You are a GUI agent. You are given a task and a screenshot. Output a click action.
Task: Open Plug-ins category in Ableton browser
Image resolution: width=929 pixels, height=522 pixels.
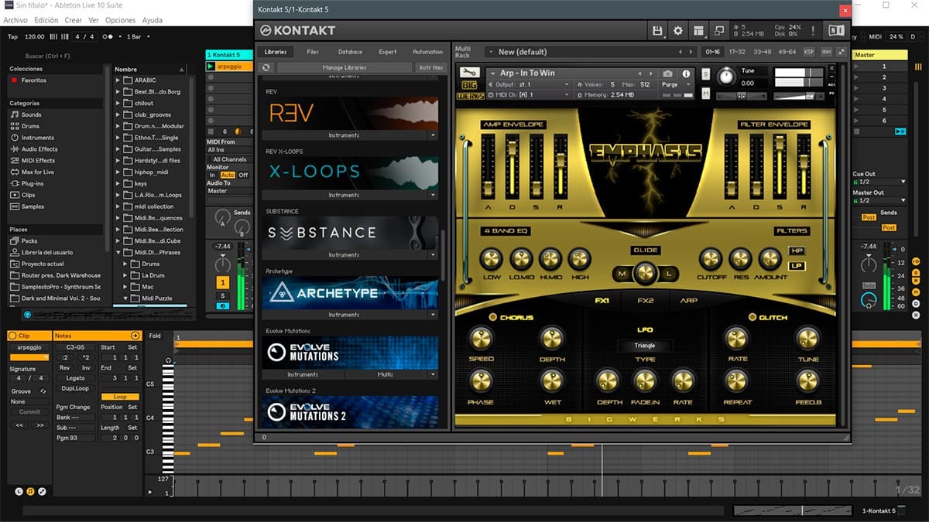pyautogui.click(x=28, y=183)
